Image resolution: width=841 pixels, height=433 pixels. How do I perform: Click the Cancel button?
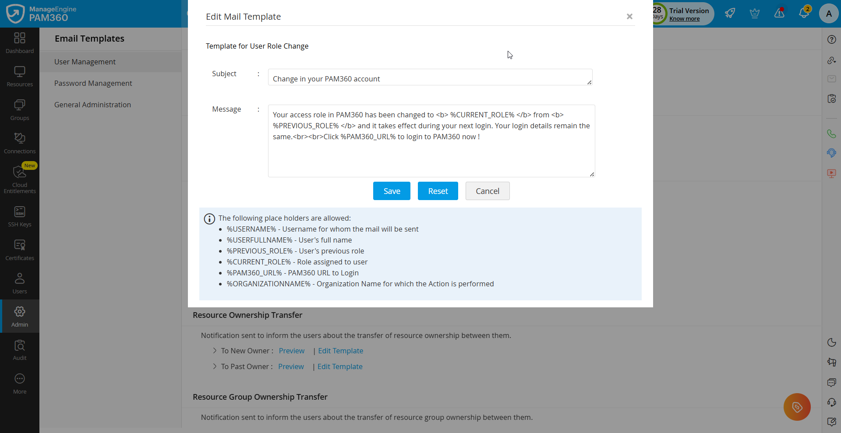487,191
